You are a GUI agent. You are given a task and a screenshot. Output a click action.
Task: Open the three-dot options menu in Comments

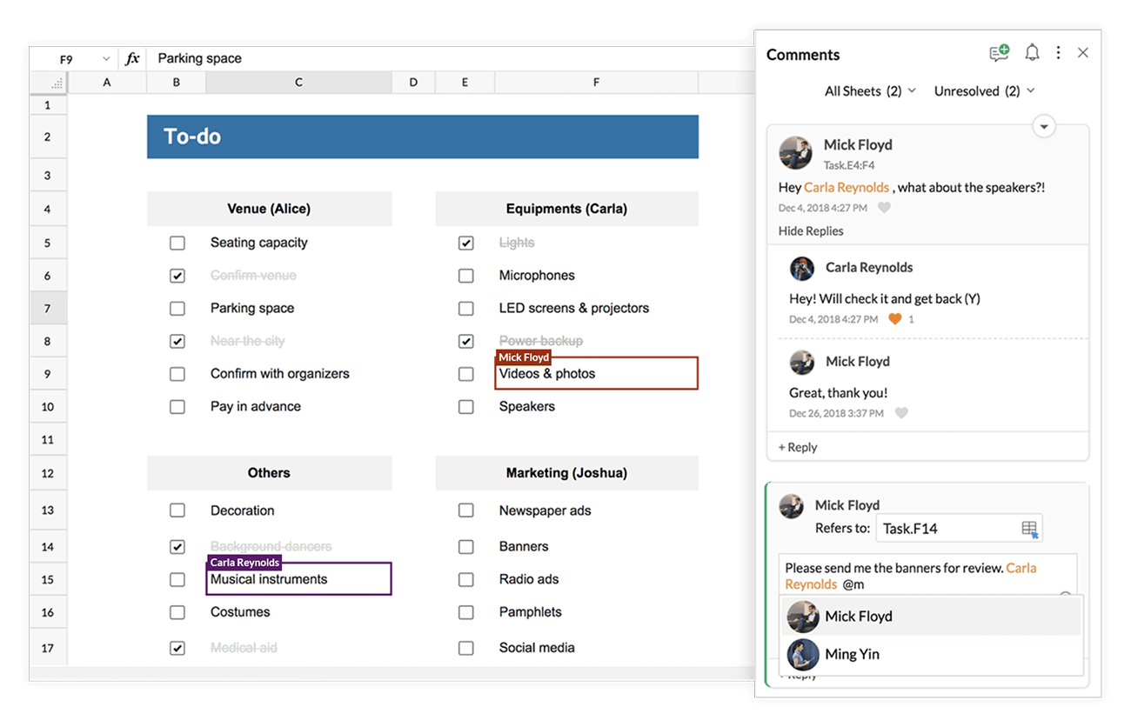pyautogui.click(x=1058, y=52)
